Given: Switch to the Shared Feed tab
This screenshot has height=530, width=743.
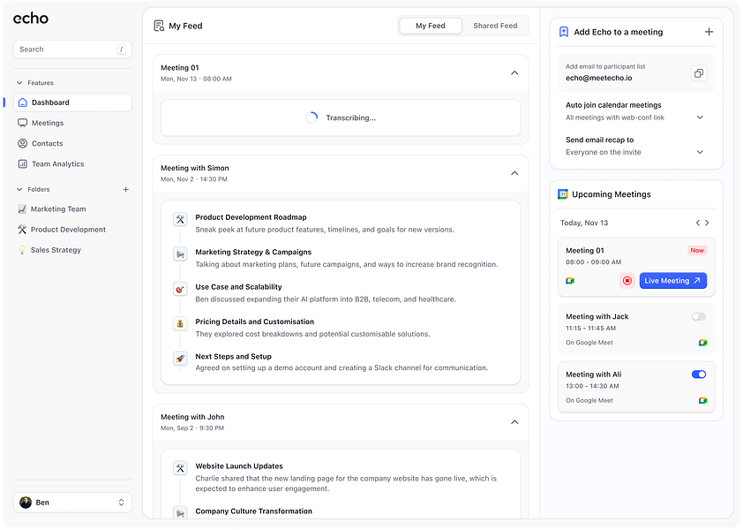Looking at the screenshot, I should [x=495, y=26].
